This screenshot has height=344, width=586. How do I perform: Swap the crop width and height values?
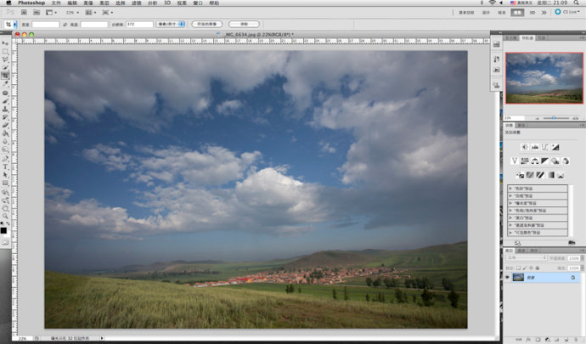point(65,25)
